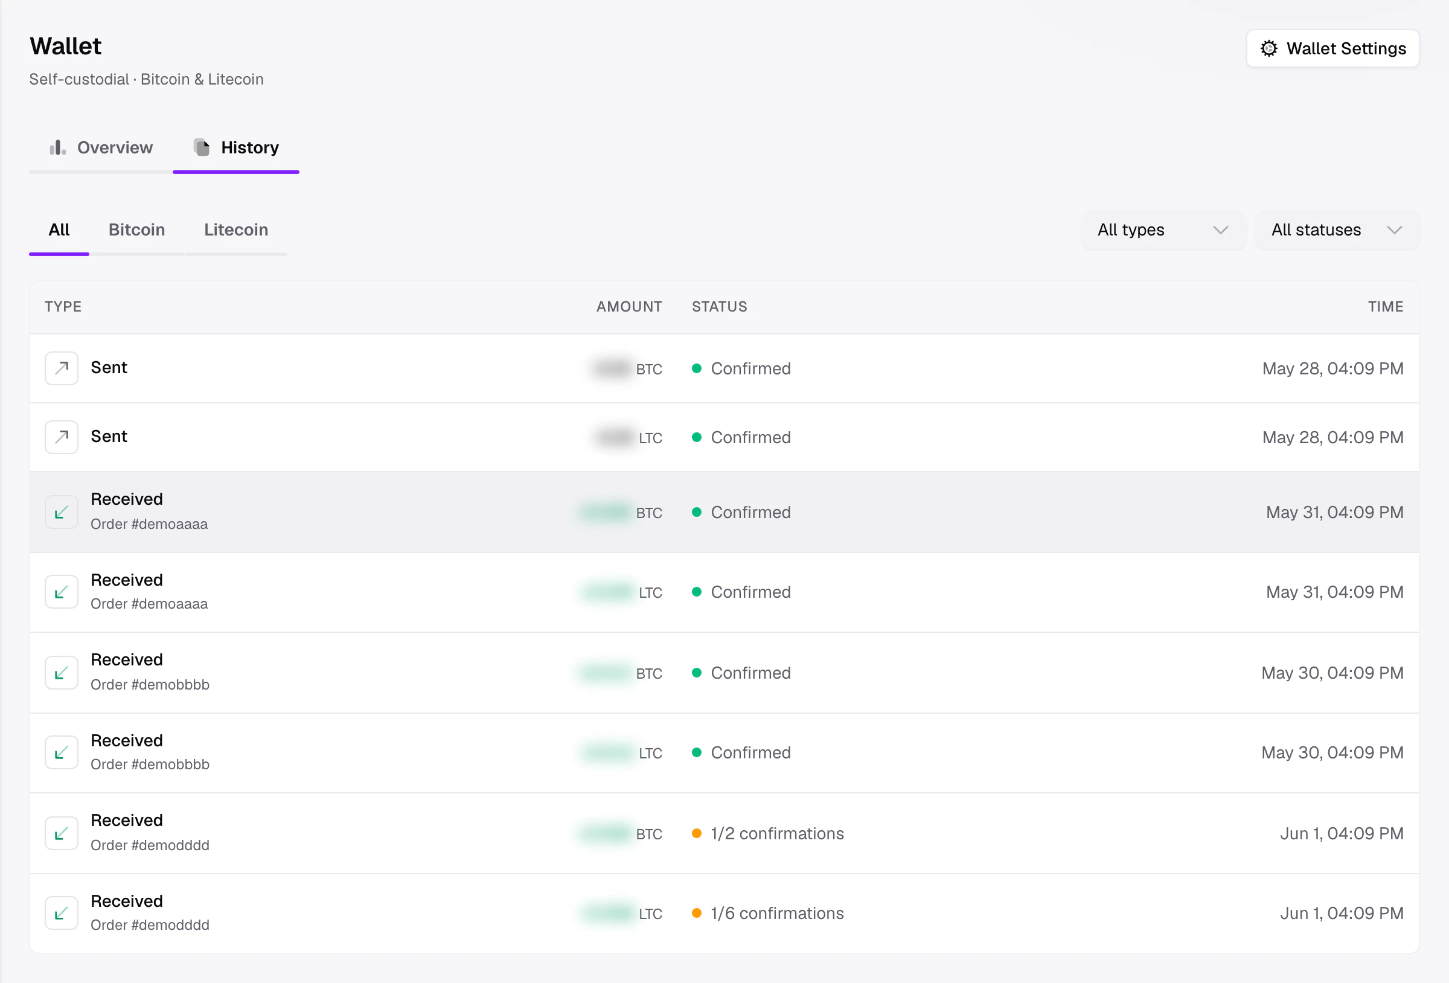Switch to the Overview tab
Viewport: 1449px width, 983px height.
pos(101,148)
